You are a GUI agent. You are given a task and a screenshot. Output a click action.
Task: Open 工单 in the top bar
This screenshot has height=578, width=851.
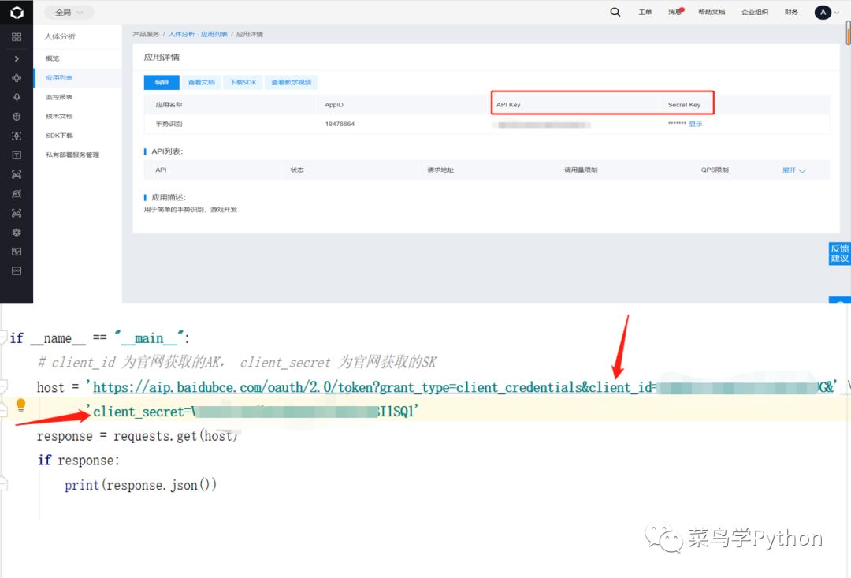click(x=645, y=12)
